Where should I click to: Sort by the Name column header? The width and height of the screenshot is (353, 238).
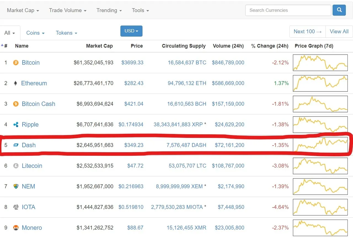(22, 46)
